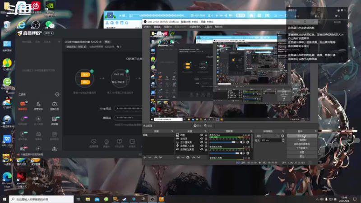The width and height of the screenshot is (361, 203).
Task: Enable 工作室模式 in OBS controls
Action: coord(302,148)
